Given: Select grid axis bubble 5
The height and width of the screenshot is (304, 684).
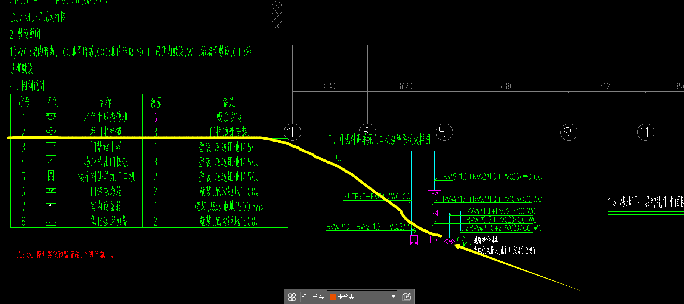Looking at the screenshot, I should click(x=444, y=132).
